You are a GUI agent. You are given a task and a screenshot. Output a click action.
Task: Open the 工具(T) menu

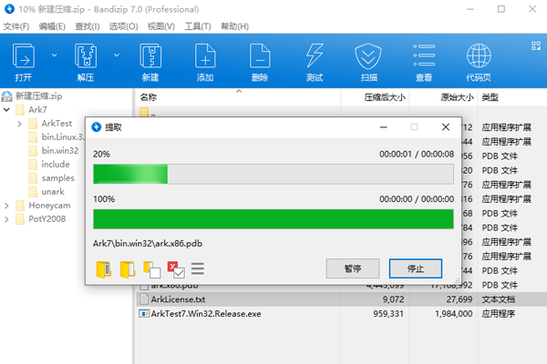click(198, 26)
